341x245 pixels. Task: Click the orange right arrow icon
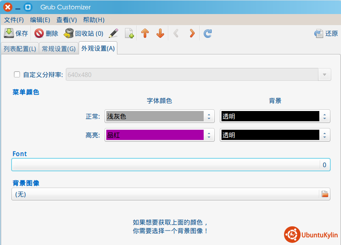point(192,33)
